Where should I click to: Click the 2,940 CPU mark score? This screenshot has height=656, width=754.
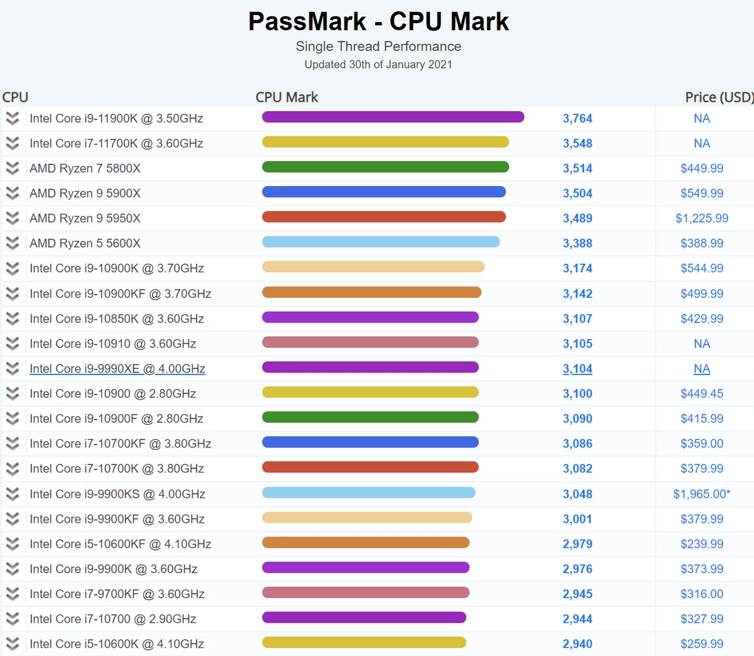pyautogui.click(x=577, y=644)
